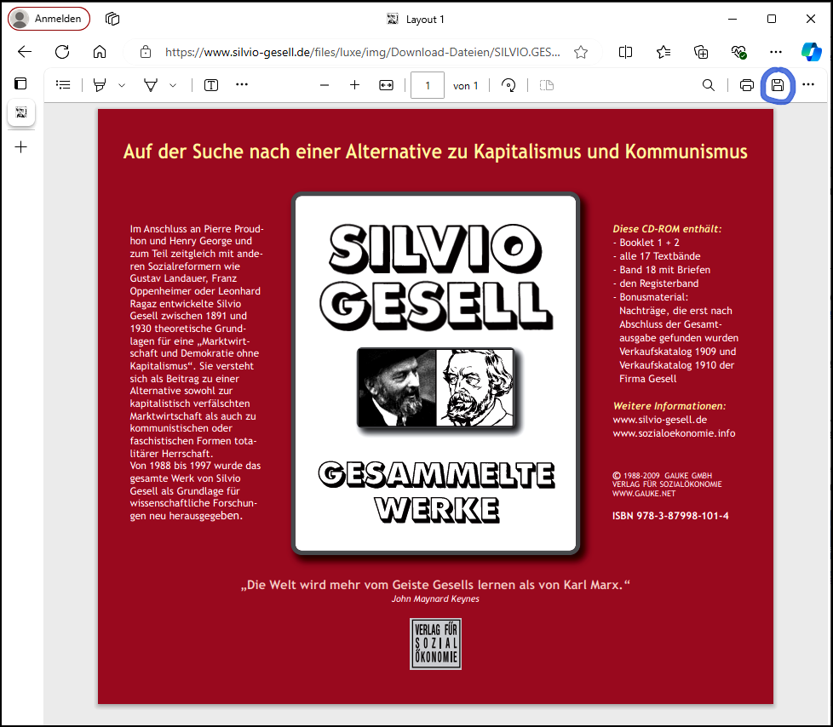Expand highlight color options dropdown
The height and width of the screenshot is (727, 833).
click(122, 85)
